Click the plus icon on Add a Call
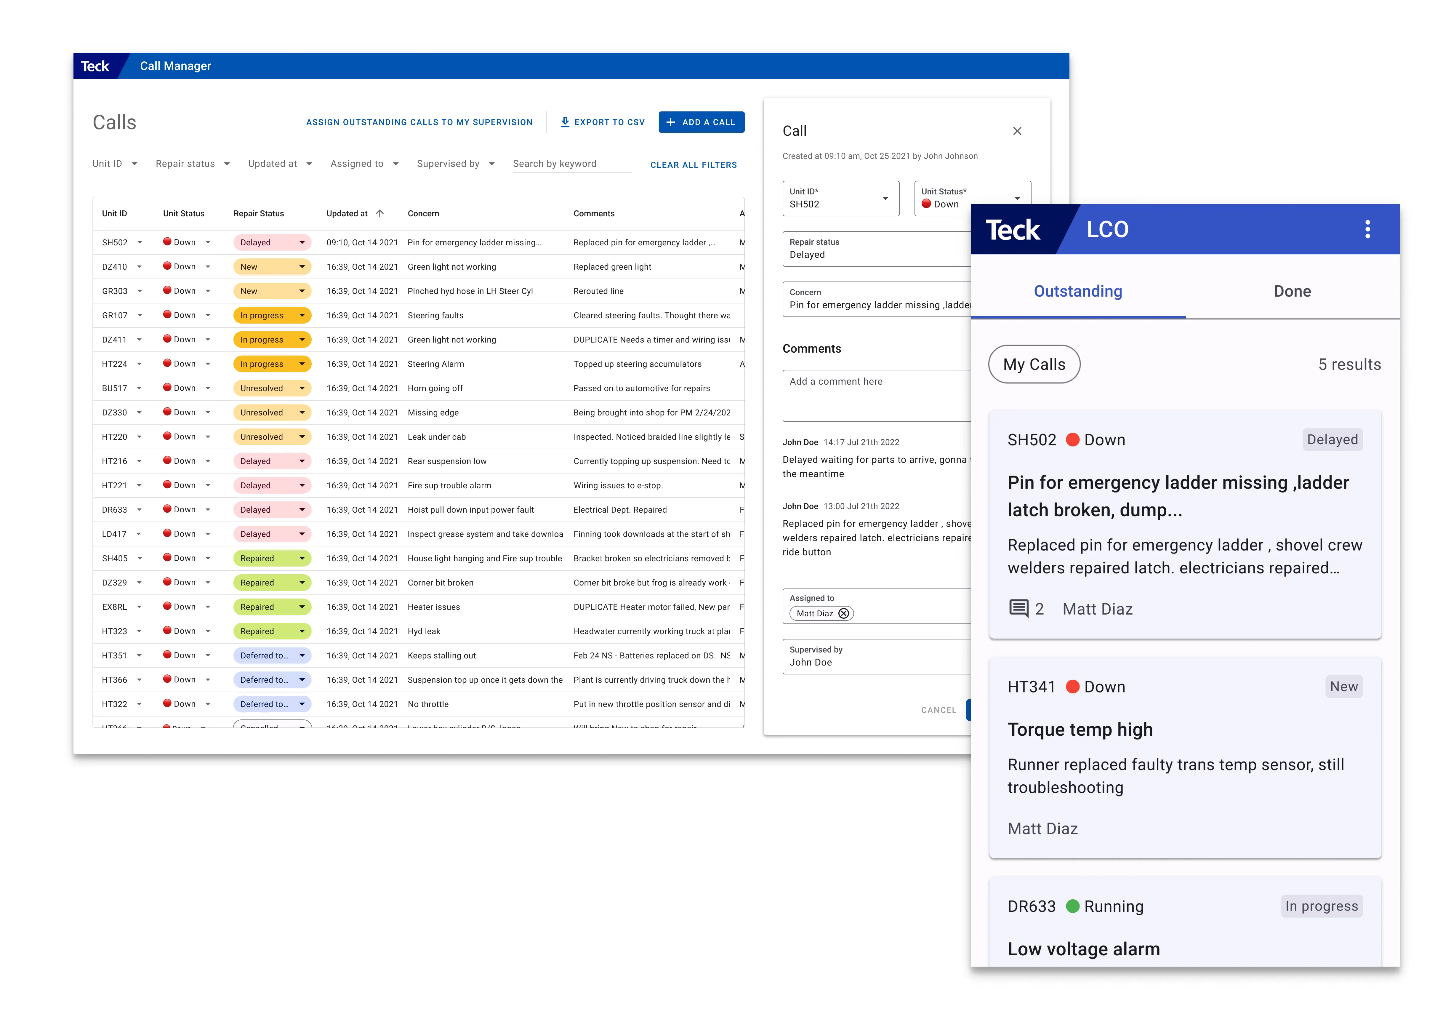This screenshot has width=1451, height=1030. pos(670,122)
